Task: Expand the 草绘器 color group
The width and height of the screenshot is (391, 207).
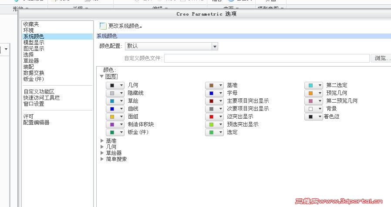Action: pyautogui.click(x=102, y=153)
